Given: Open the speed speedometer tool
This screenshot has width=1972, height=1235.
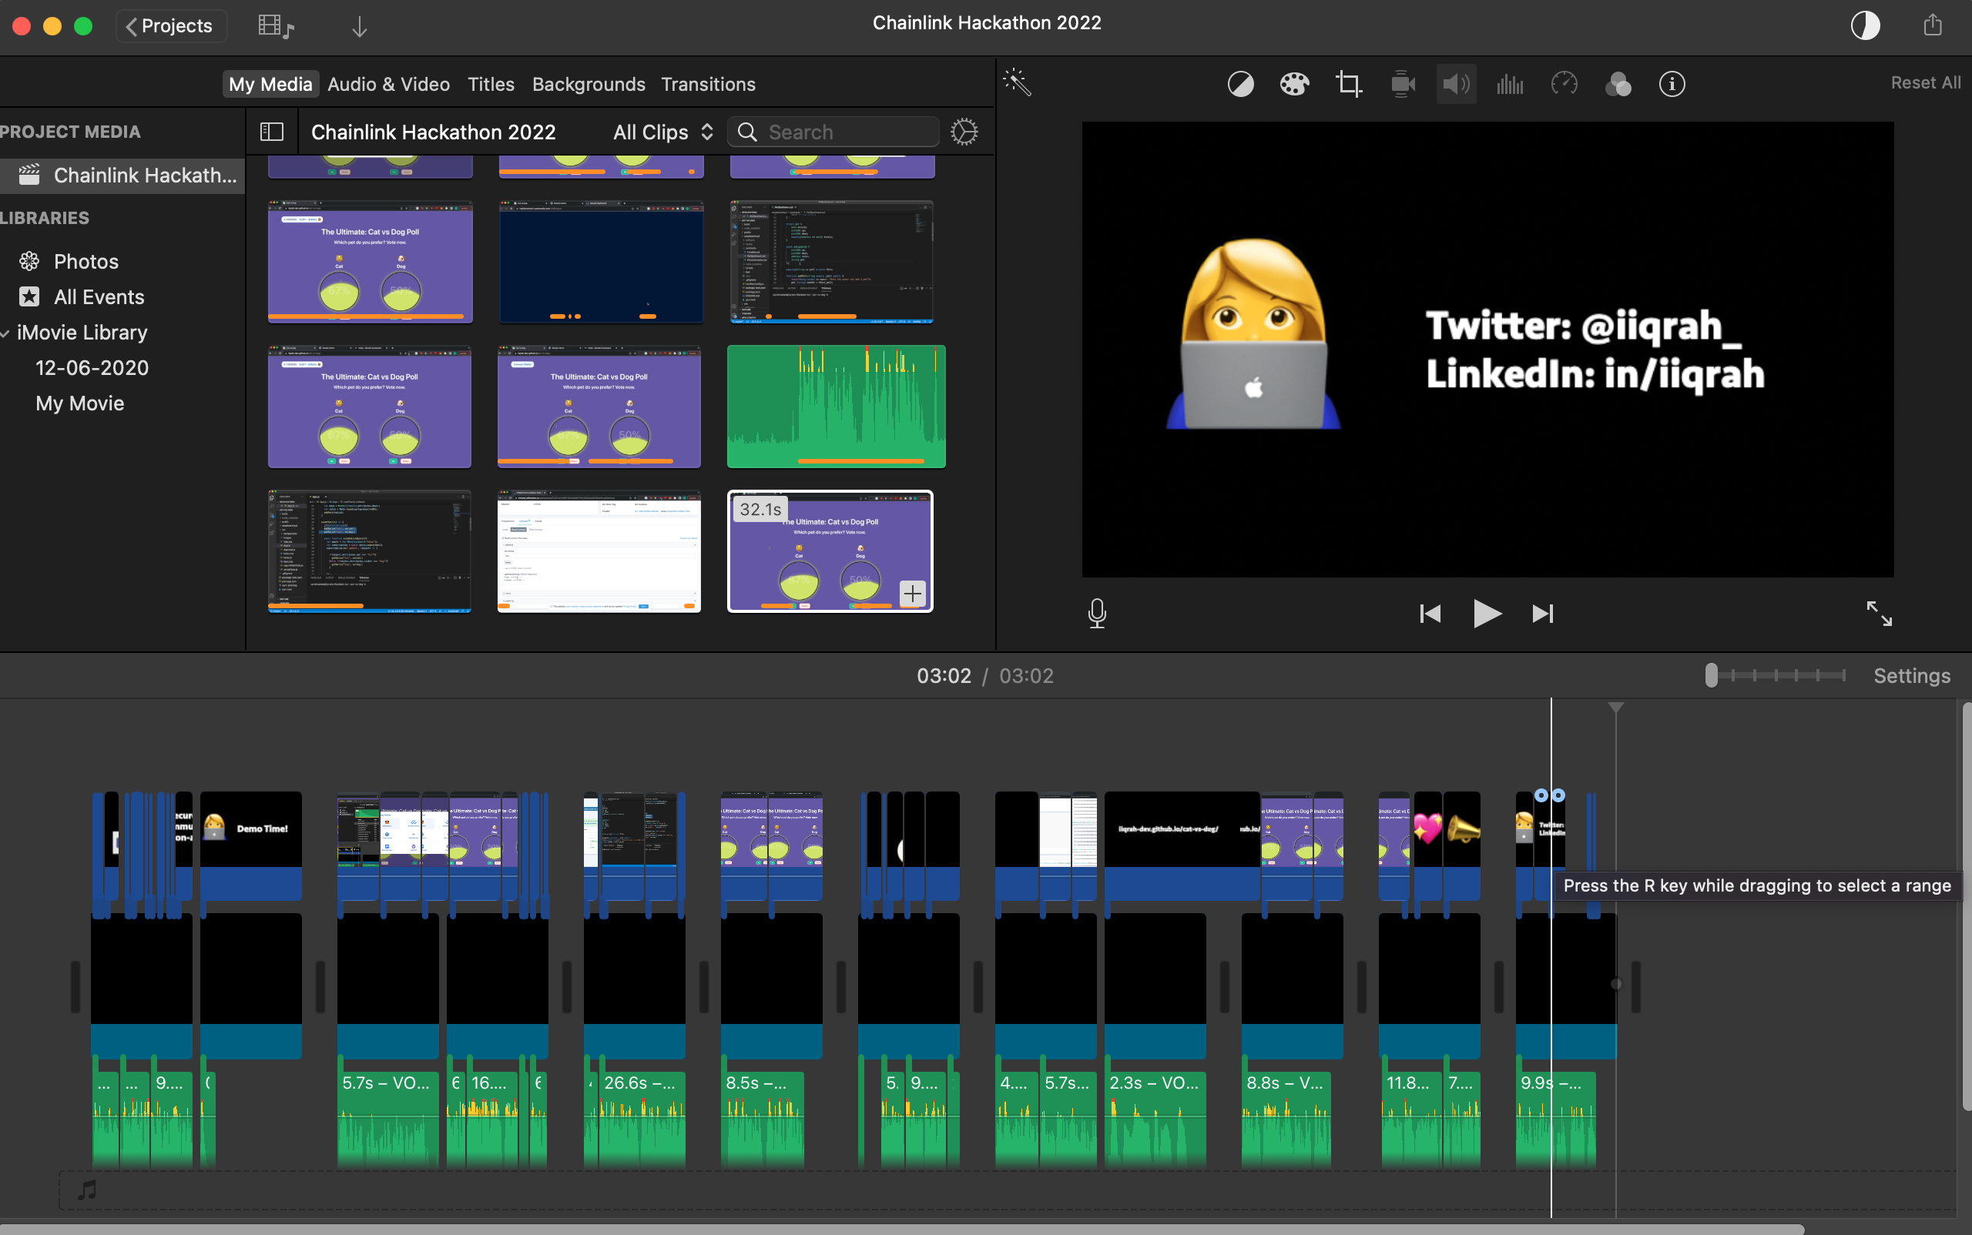Looking at the screenshot, I should (x=1564, y=84).
